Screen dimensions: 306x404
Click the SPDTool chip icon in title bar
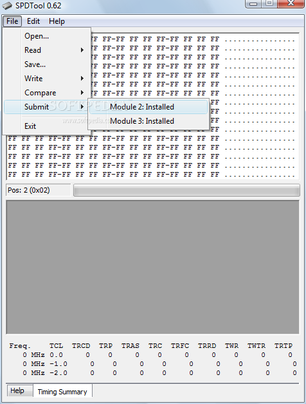point(7,6)
